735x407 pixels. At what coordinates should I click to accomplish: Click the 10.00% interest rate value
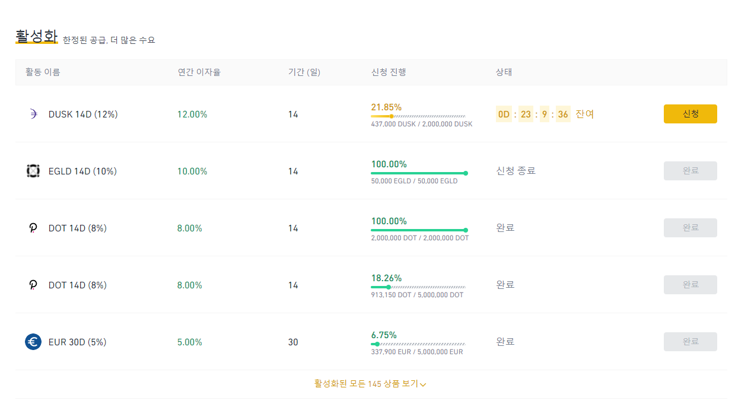coord(192,171)
